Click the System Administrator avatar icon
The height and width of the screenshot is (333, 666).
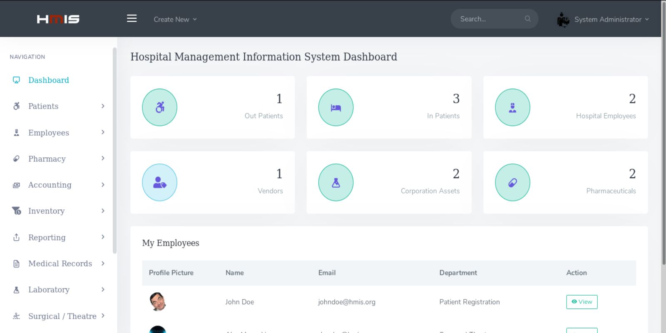563,20
